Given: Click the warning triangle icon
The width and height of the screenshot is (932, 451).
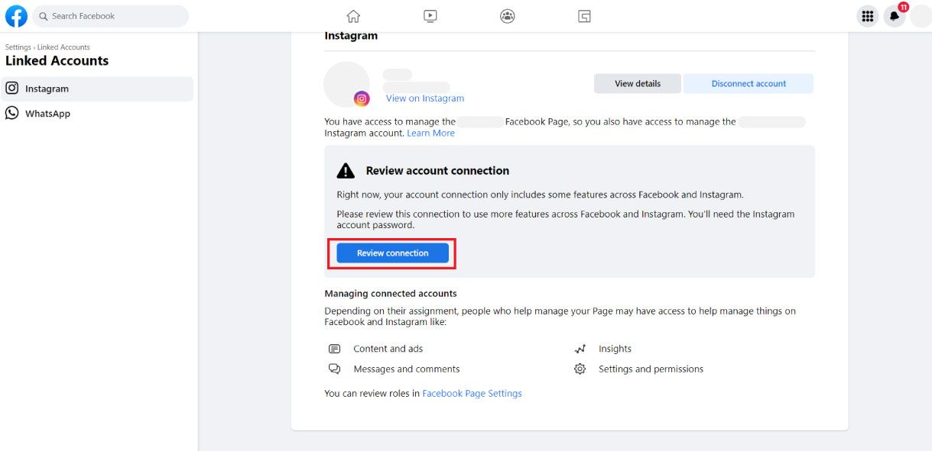Looking at the screenshot, I should [x=346, y=170].
